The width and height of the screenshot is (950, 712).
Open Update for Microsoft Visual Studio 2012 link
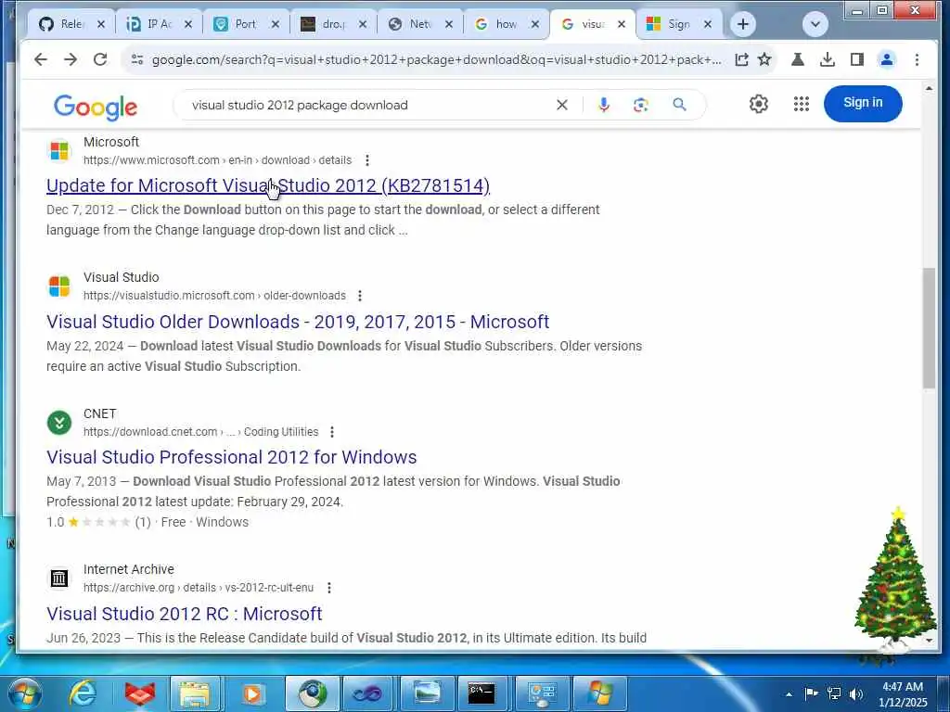(x=268, y=185)
